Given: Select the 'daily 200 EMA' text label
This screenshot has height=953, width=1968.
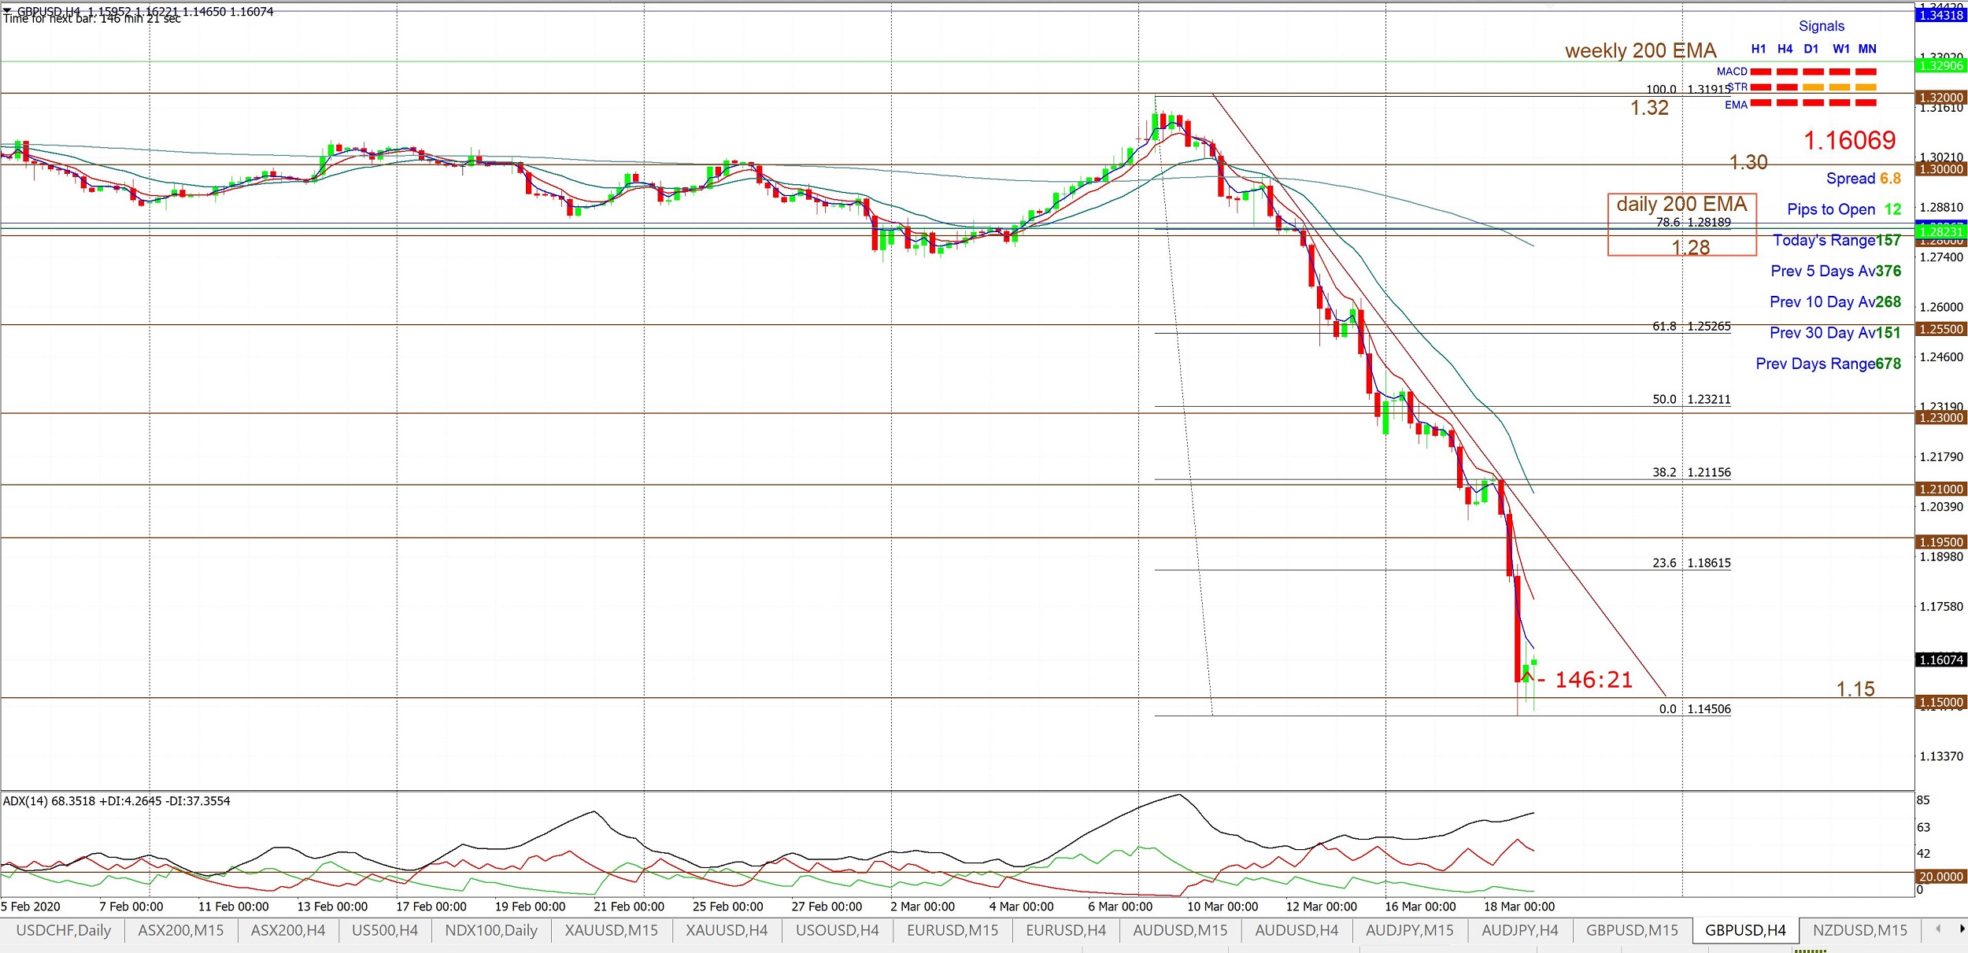Looking at the screenshot, I should point(1682,205).
